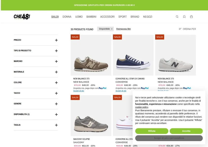
Task: Expand the Tipo di Prodotto filter
Action: tap(36, 51)
